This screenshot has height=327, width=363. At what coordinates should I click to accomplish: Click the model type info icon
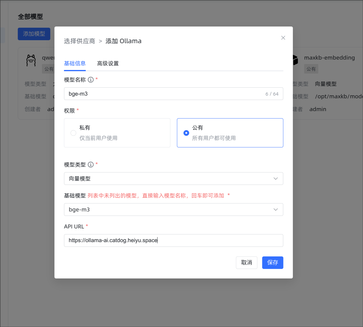(91, 165)
